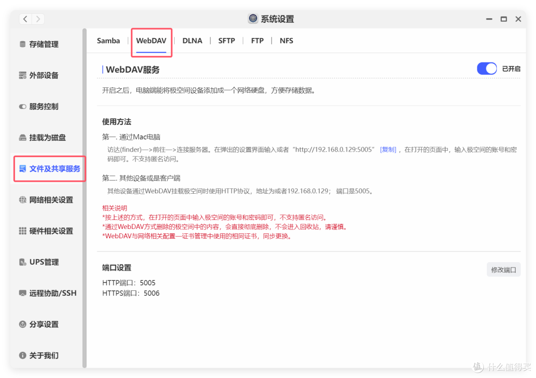Click the 第一. 通过Mac电脑 text
536x378 pixels.
(x=131, y=137)
